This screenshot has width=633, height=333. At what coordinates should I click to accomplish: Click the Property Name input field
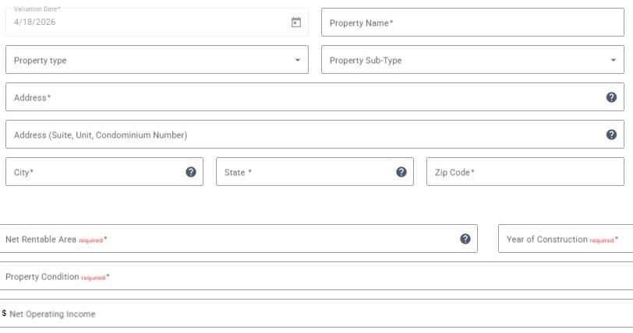point(472,23)
